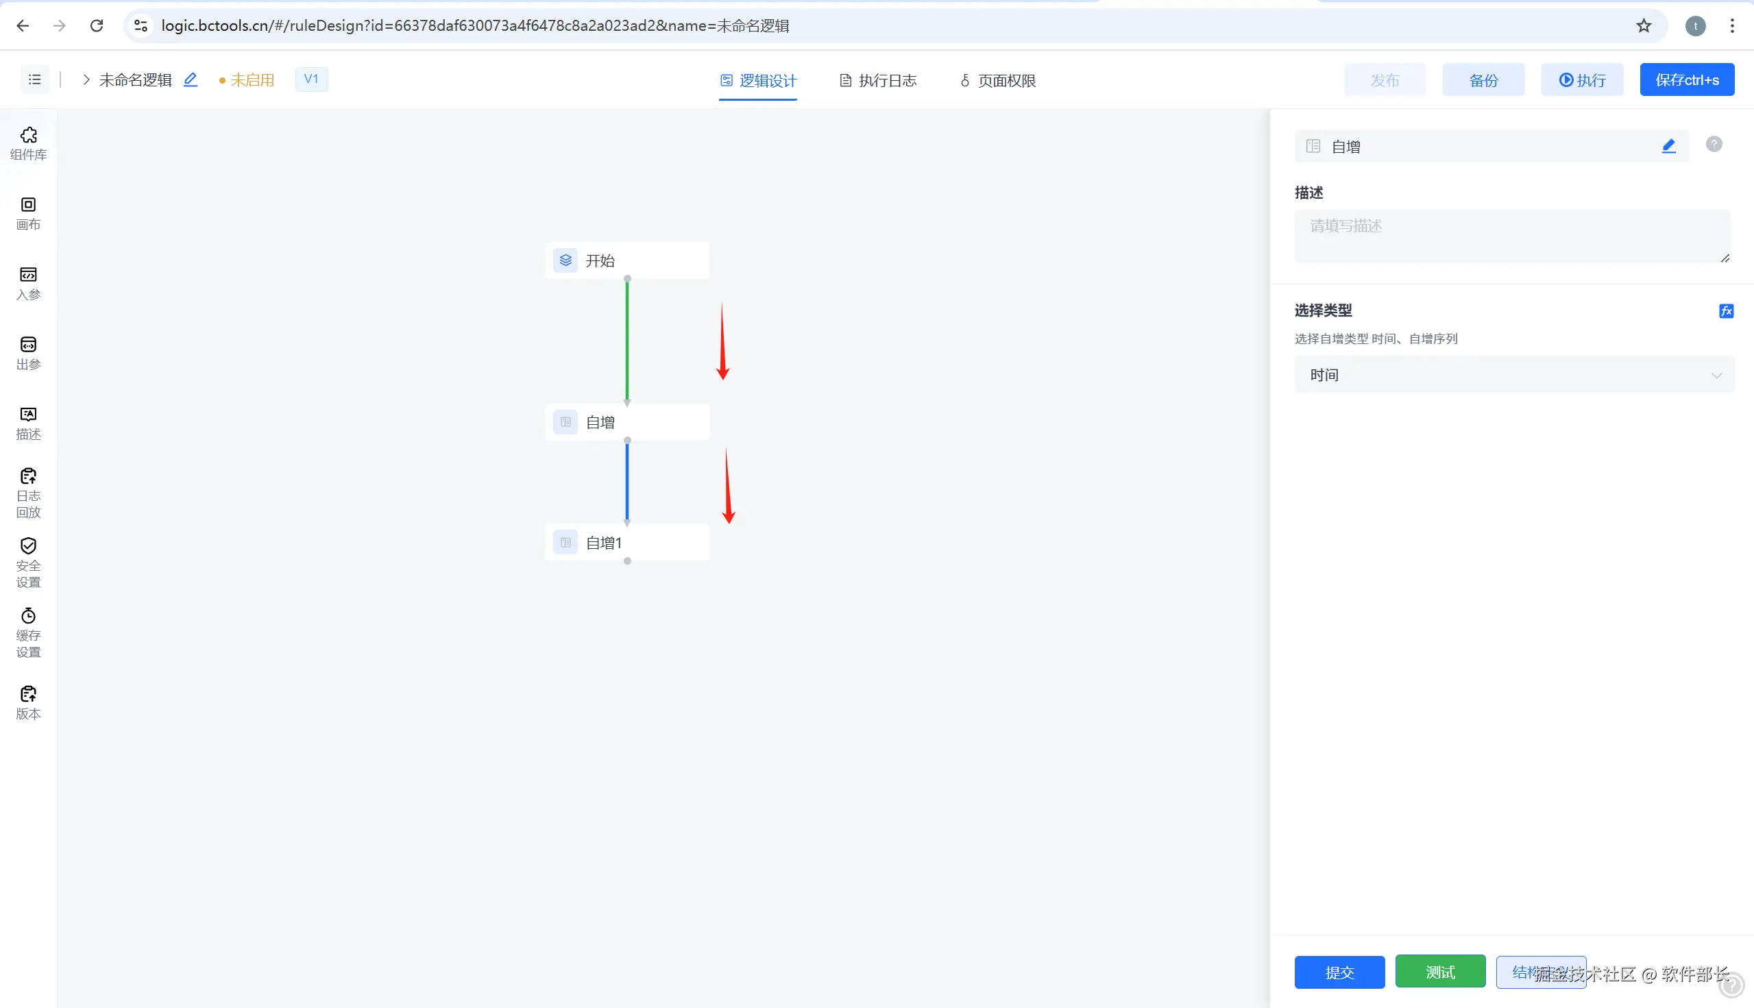Open the 入参 input parameters icon

pos(28,282)
